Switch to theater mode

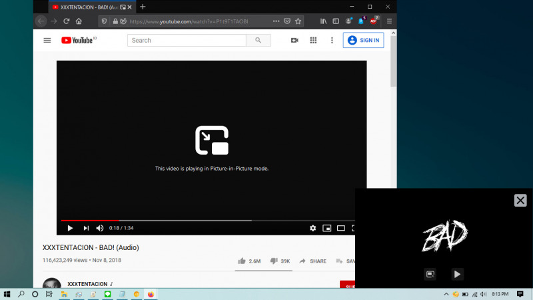point(341,228)
